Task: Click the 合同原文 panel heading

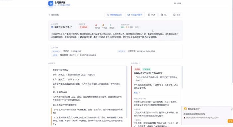Action: [51, 63]
